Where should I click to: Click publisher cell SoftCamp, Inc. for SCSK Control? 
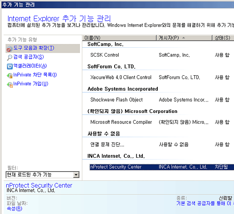(174, 55)
